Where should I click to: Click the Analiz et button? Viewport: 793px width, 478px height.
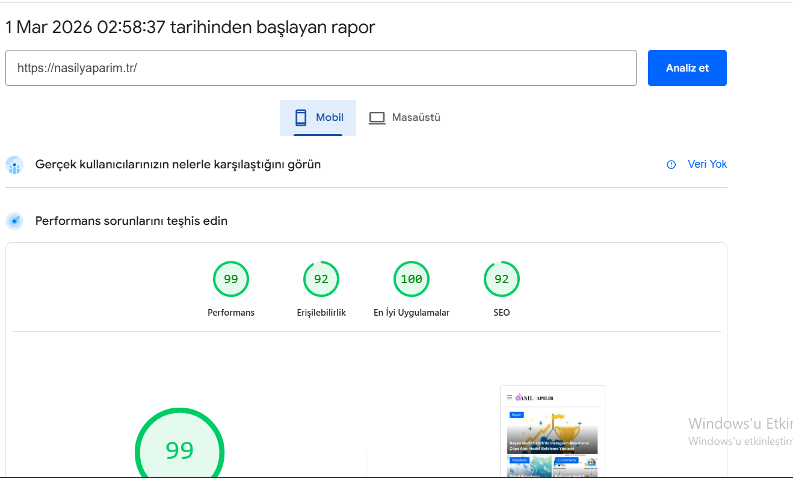687,68
